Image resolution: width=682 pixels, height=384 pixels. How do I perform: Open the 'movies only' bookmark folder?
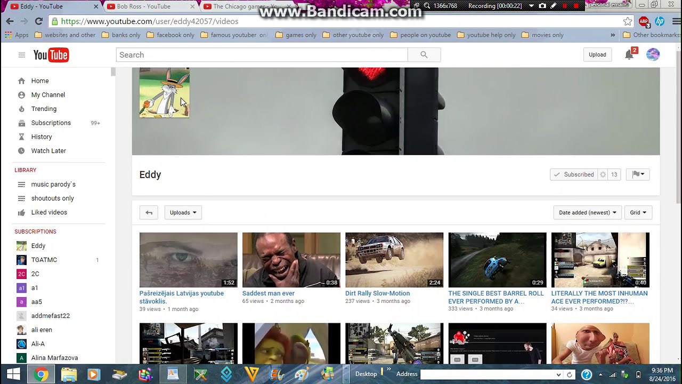coord(542,35)
